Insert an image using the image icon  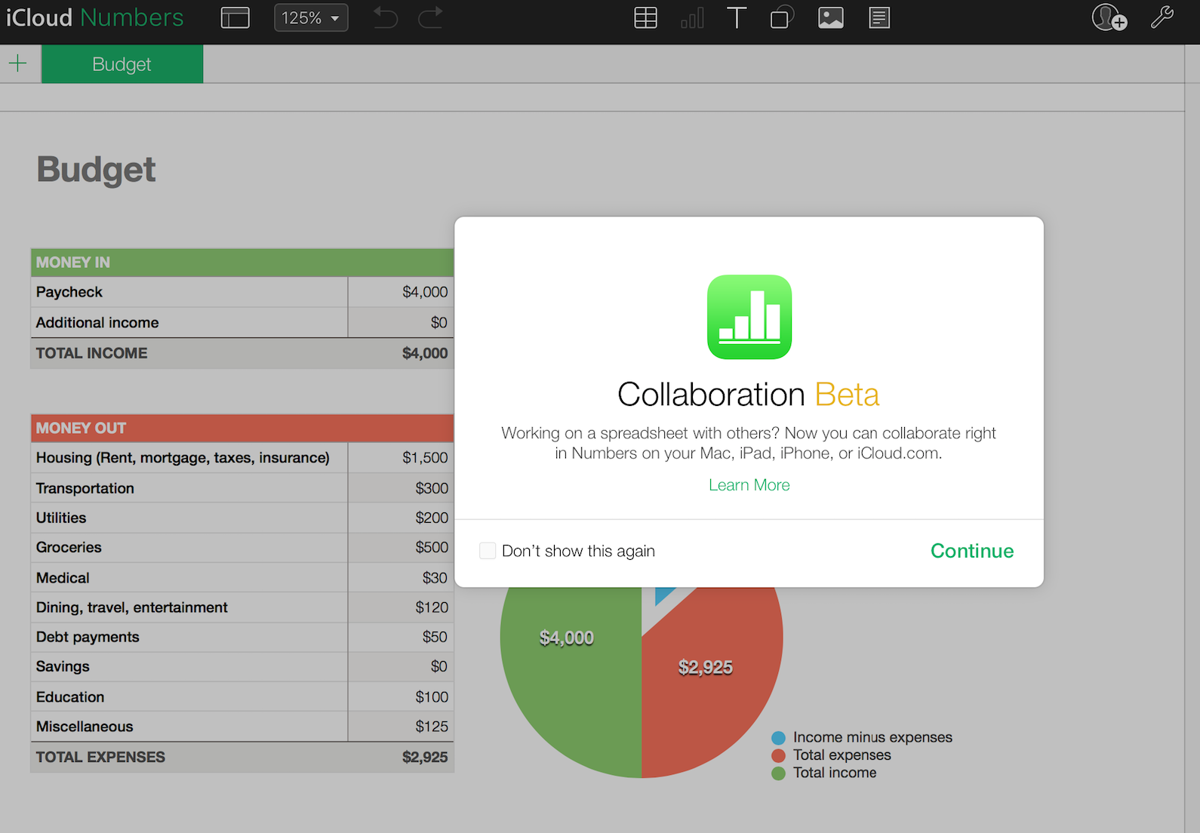coord(831,17)
